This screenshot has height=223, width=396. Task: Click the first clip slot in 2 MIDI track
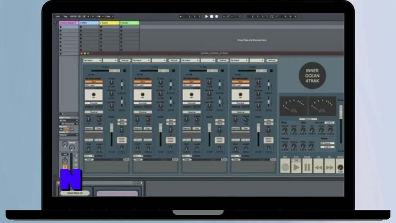[89, 27]
